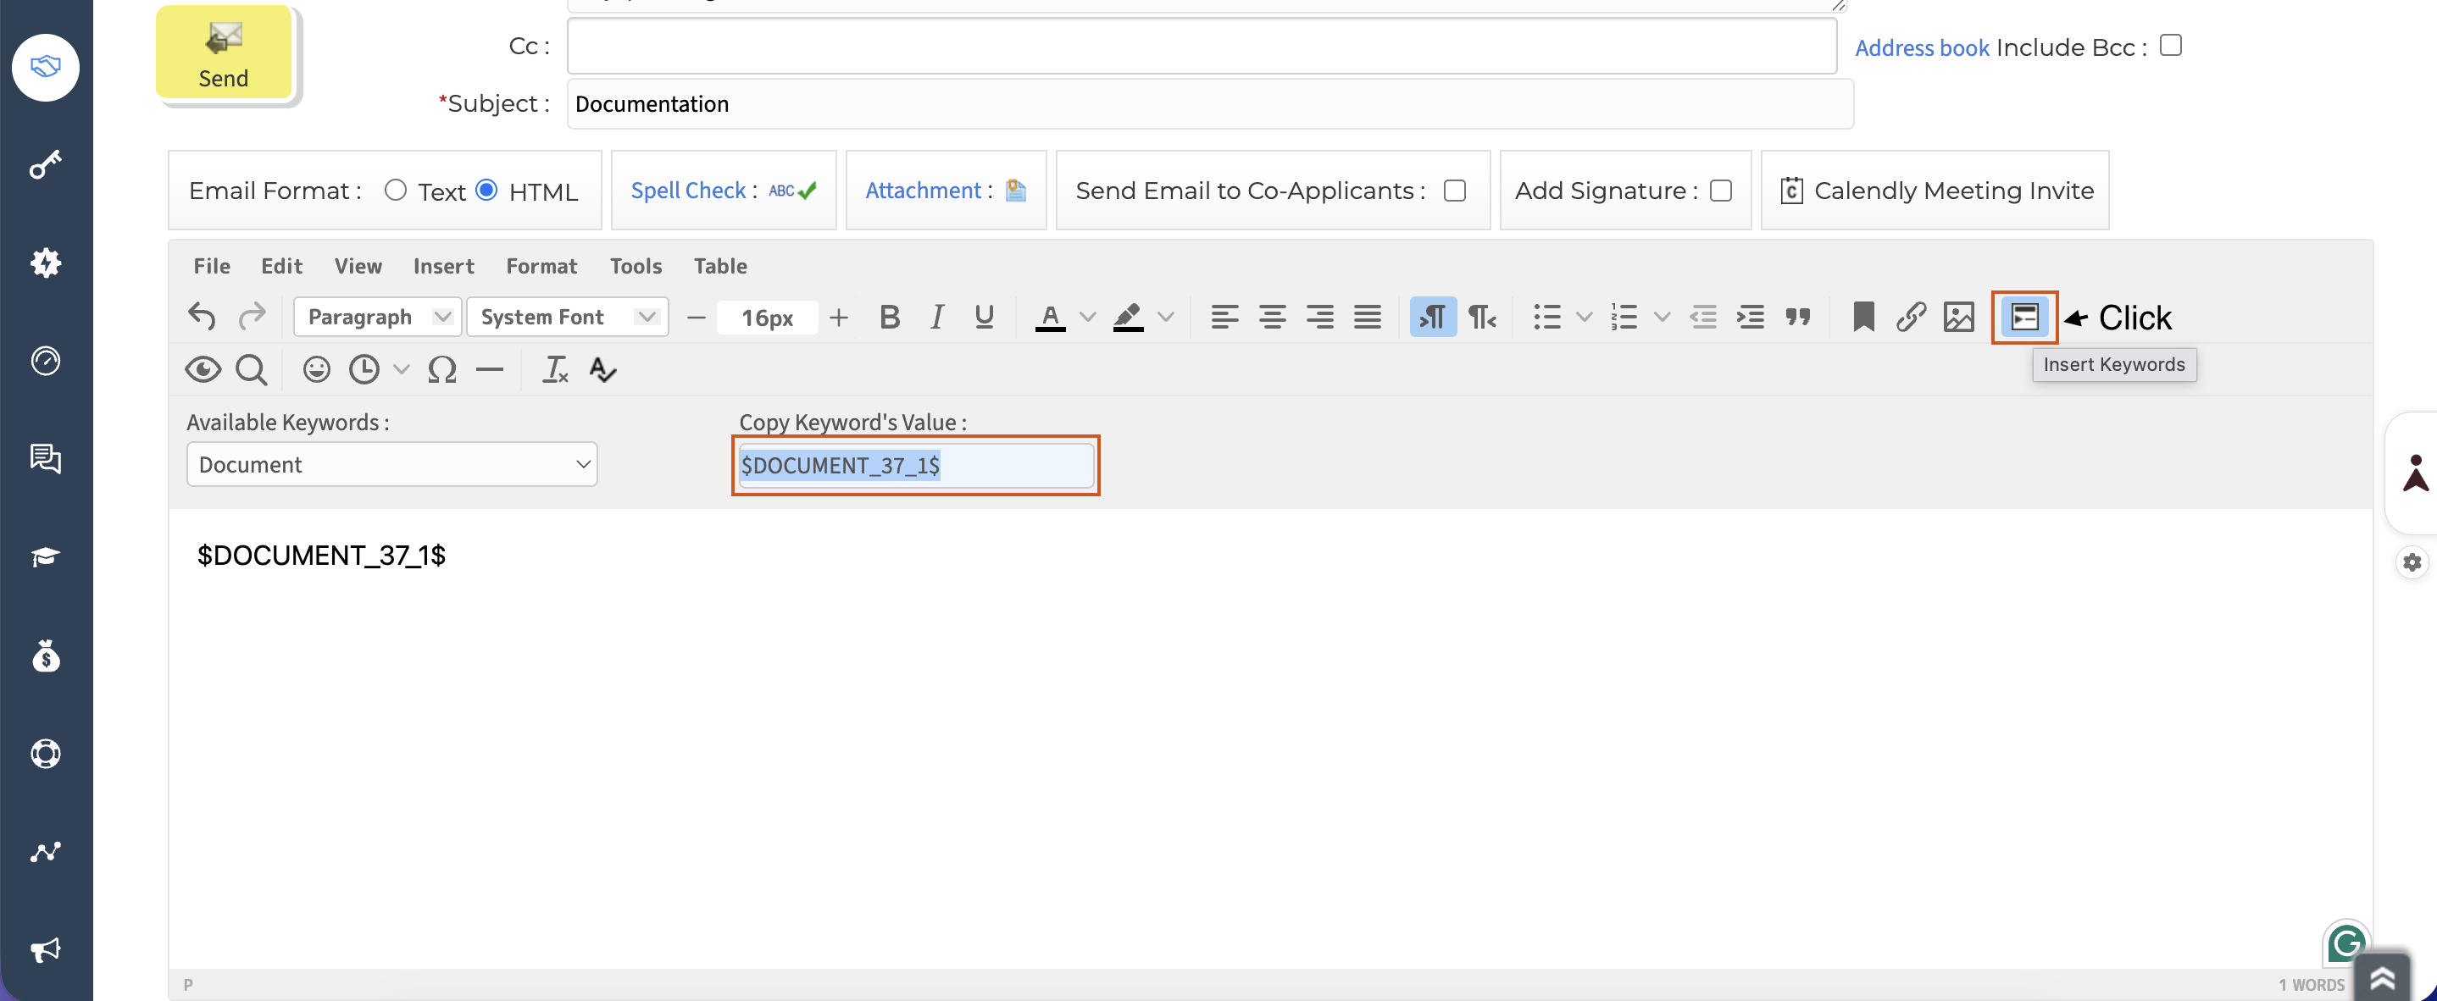Open the File menu
The width and height of the screenshot is (2437, 1001).
212,267
